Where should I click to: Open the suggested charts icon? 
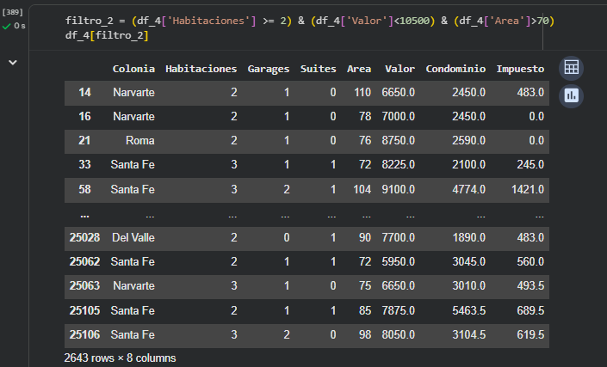[571, 96]
